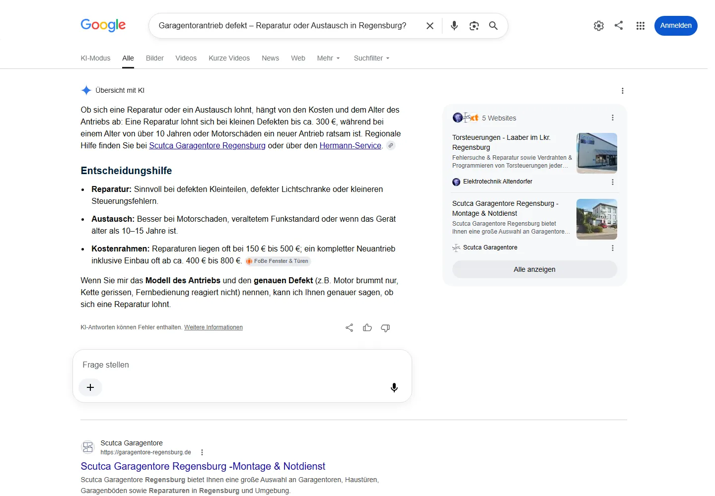Viewport: 715px width, 496px height.
Task: Clear the search query with the X icon
Action: [430, 26]
